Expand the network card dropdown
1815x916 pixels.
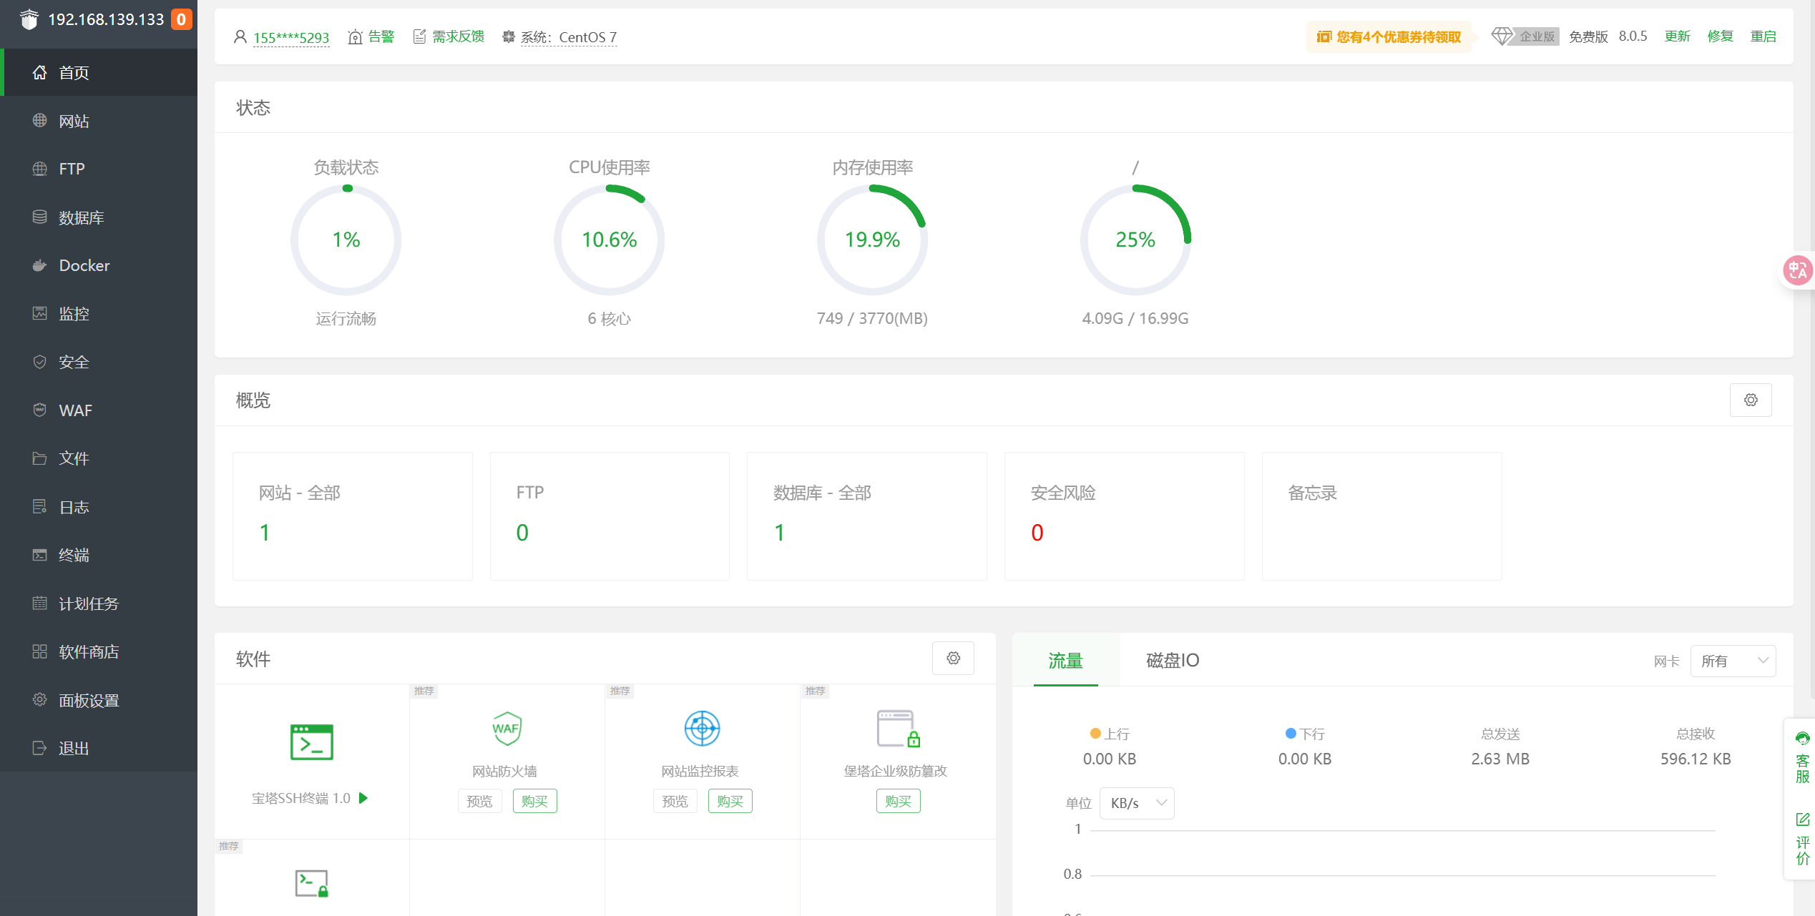[1732, 661]
